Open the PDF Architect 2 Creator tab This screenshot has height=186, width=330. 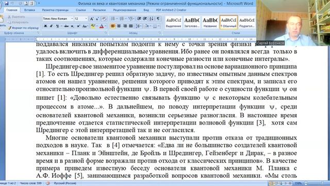pos(171,10)
